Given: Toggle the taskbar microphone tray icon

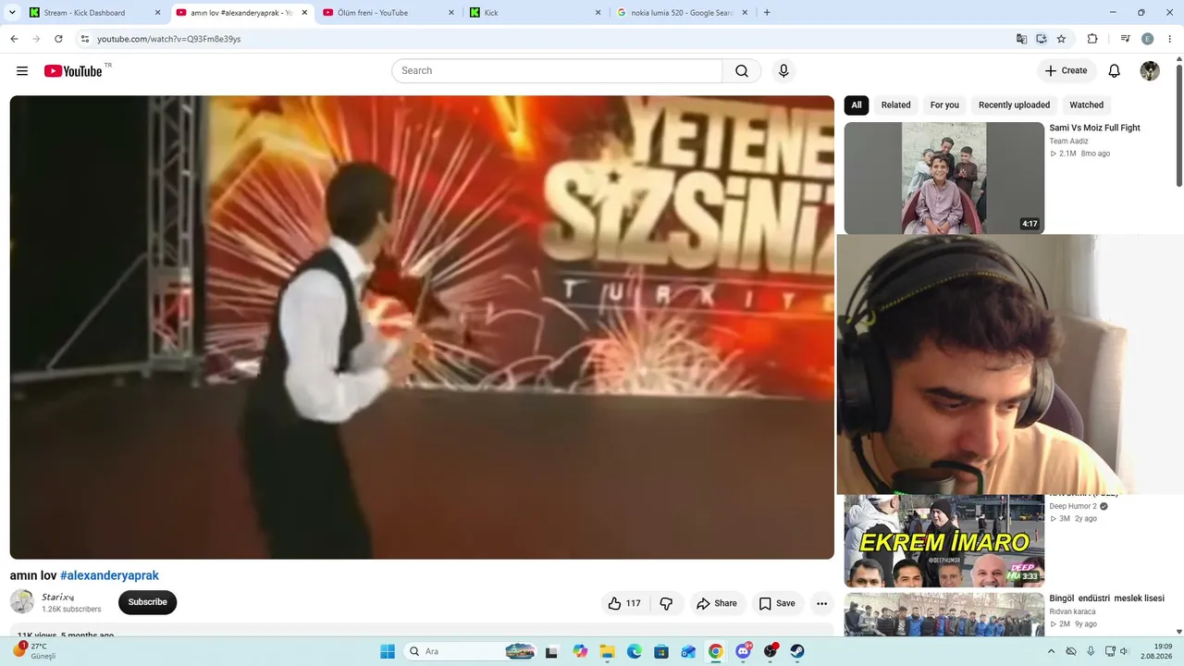Looking at the screenshot, I should tap(1091, 651).
